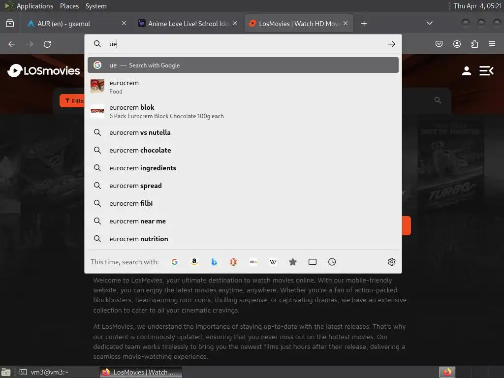Go back with the browser back arrow
504x378 pixels.
pos(12,44)
